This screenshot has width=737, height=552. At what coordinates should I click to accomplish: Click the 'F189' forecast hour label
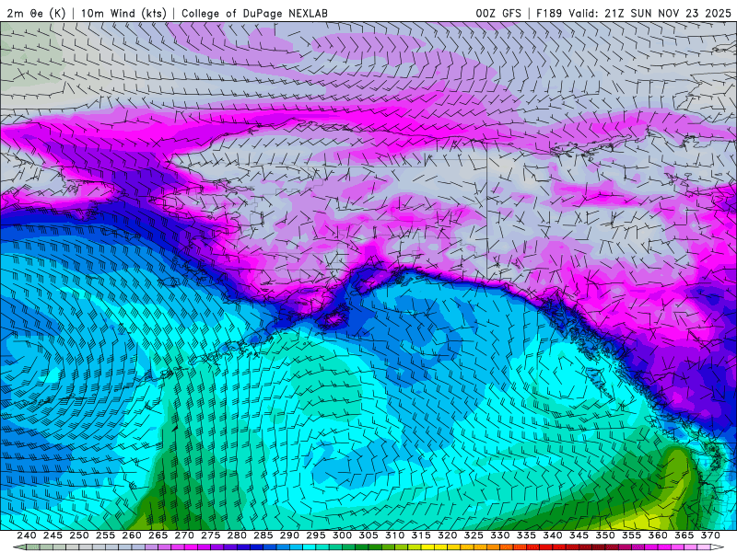549,13
